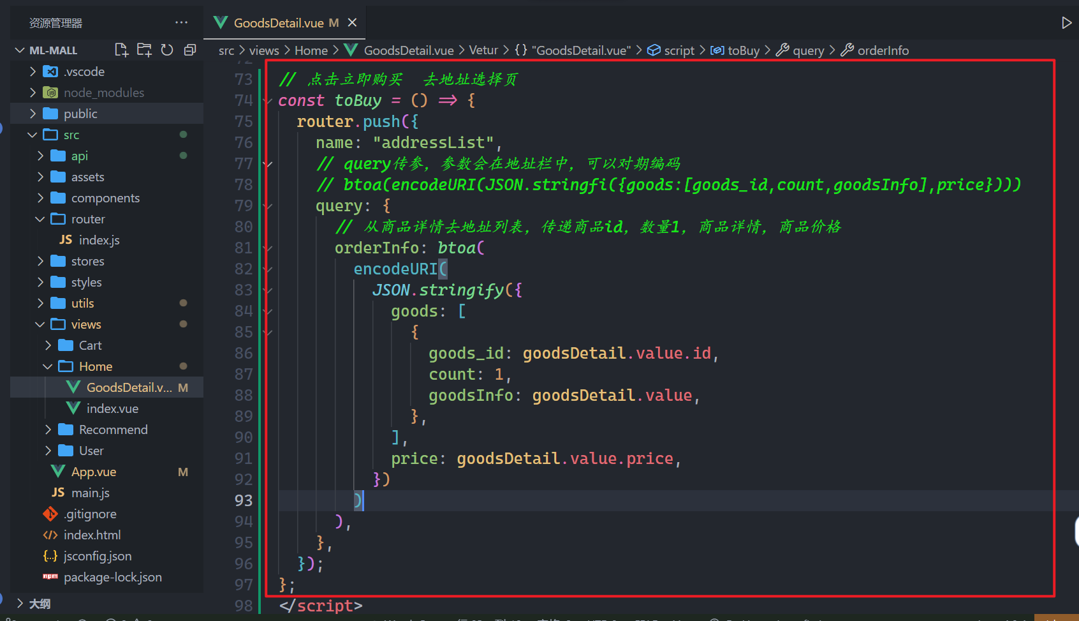
Task: Expand the stores folder
Action: point(41,261)
